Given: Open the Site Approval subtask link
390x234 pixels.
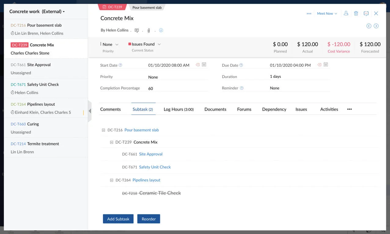Looking at the screenshot, I should coord(151,154).
